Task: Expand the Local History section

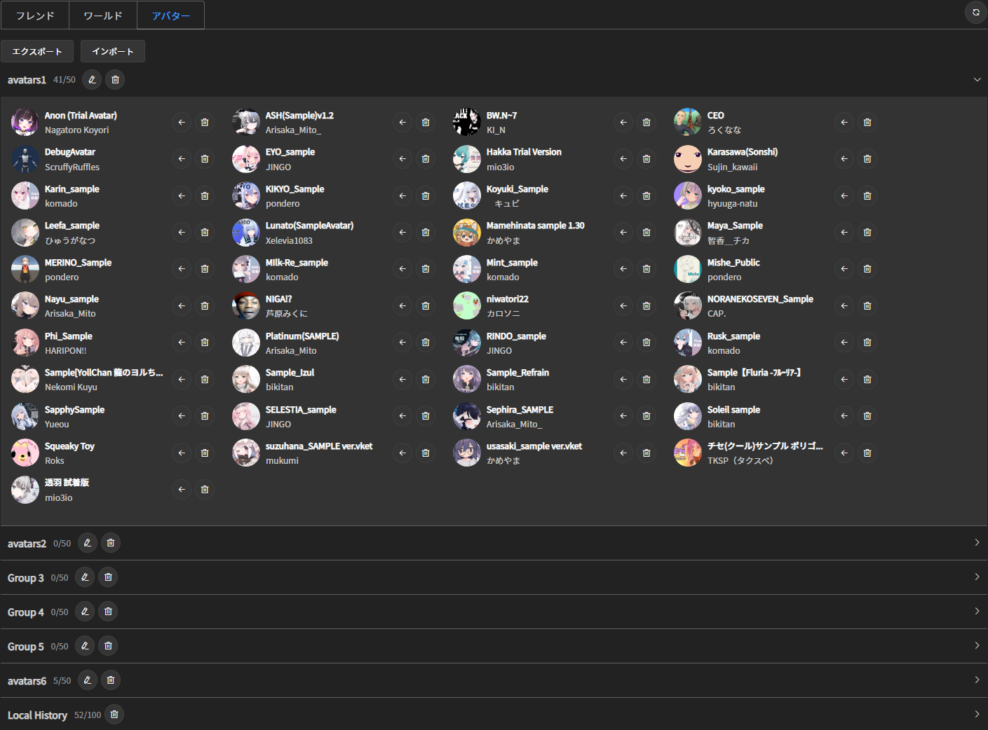Action: coord(977,715)
